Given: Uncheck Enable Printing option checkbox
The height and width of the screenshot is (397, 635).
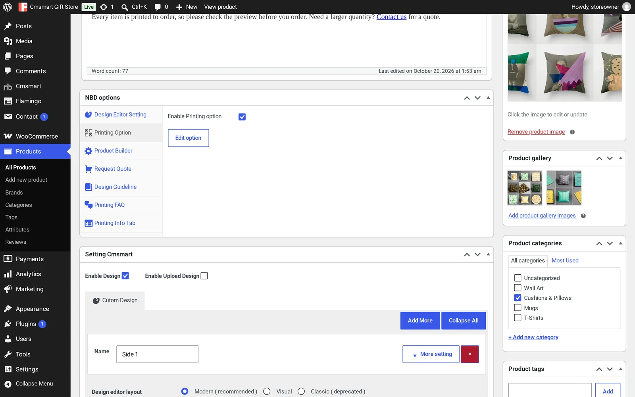Looking at the screenshot, I should tap(242, 117).
